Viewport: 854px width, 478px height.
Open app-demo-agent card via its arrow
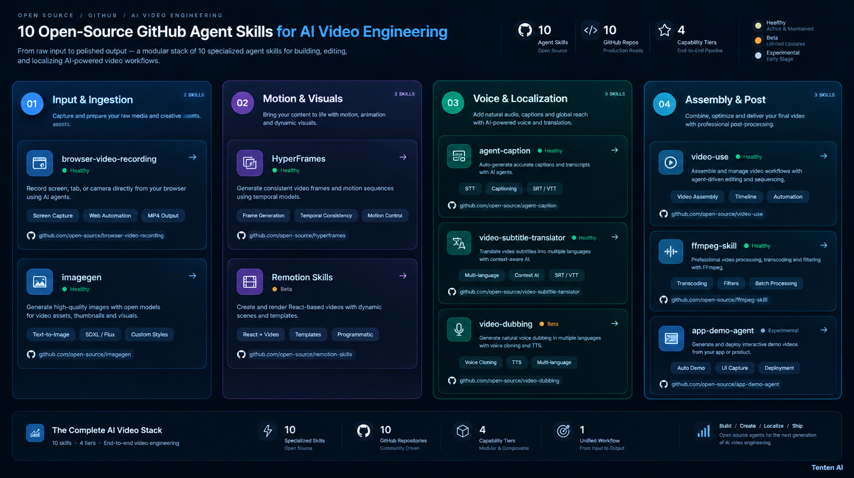tap(823, 330)
